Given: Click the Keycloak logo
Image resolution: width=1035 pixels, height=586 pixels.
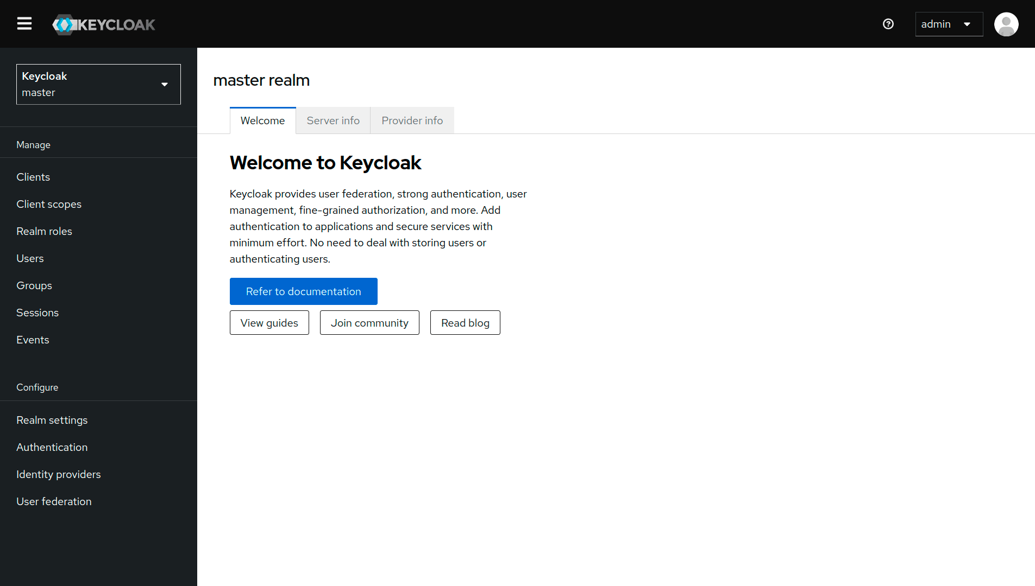Looking at the screenshot, I should pos(104,24).
